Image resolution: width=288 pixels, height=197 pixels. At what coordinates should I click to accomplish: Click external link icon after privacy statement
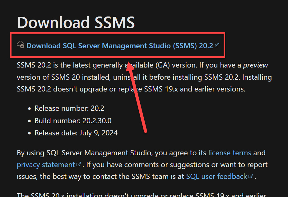pos(79,164)
